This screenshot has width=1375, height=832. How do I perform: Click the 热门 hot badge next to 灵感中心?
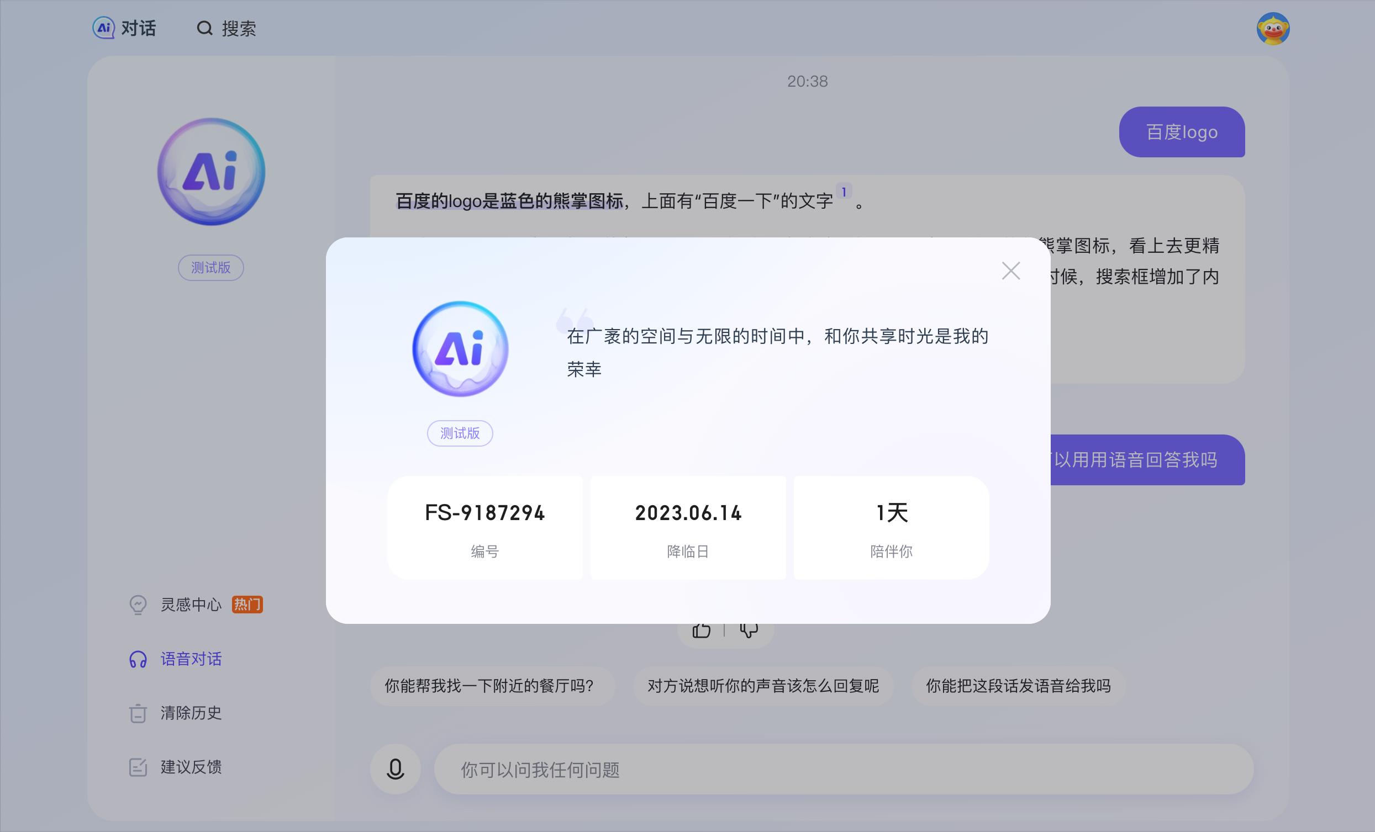click(249, 604)
